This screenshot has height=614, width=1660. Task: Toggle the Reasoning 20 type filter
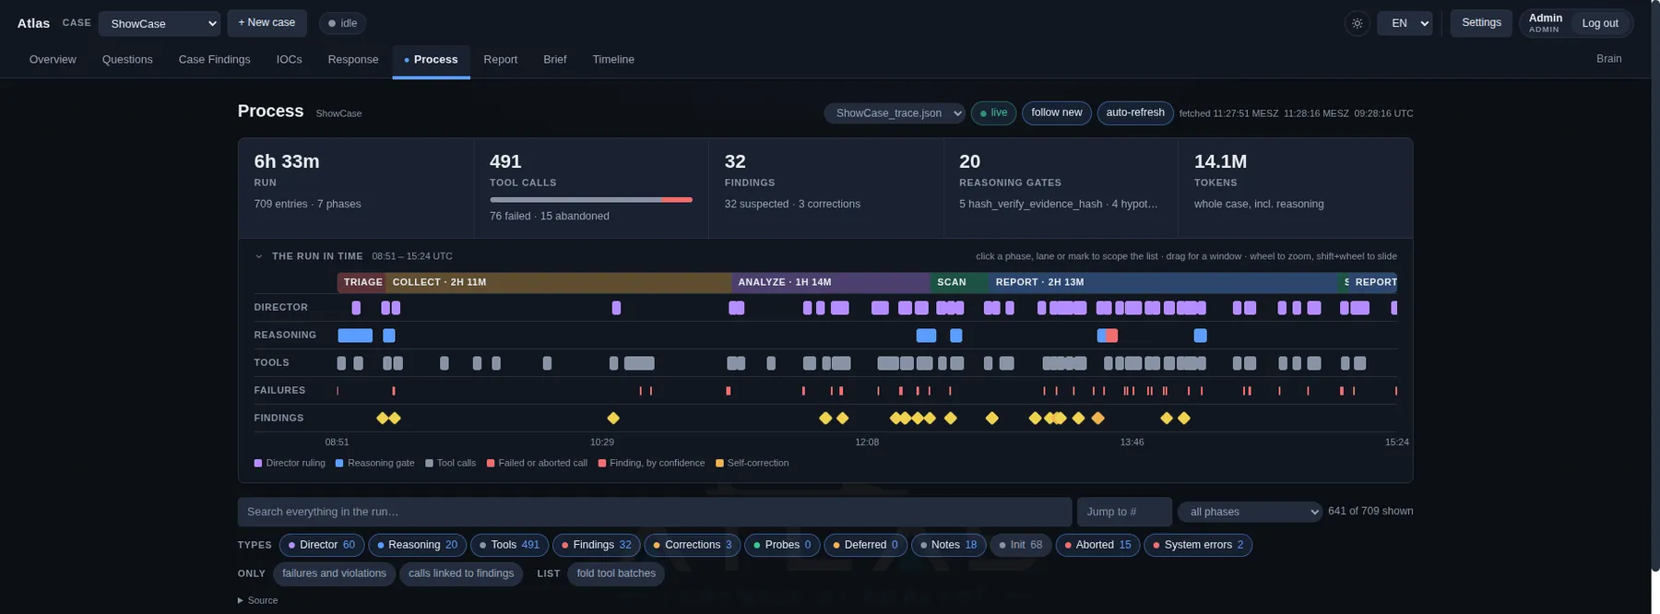418,545
